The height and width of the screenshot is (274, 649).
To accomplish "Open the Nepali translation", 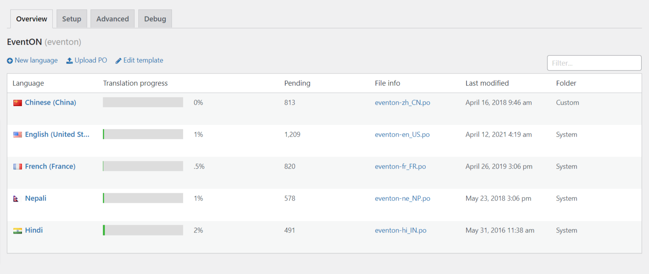I will (x=35, y=198).
